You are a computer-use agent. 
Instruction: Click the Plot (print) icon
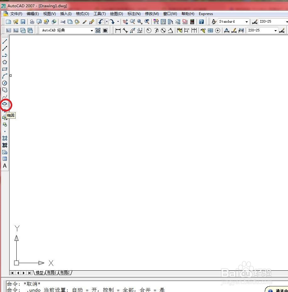[x=32, y=22]
